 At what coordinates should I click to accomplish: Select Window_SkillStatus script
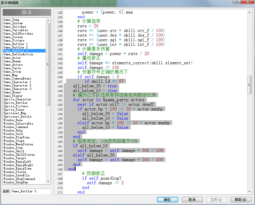(25, 155)
